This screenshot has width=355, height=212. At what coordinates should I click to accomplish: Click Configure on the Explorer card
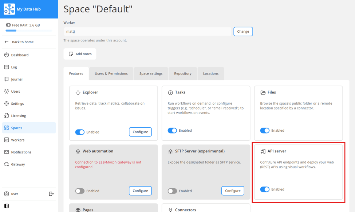(141, 132)
